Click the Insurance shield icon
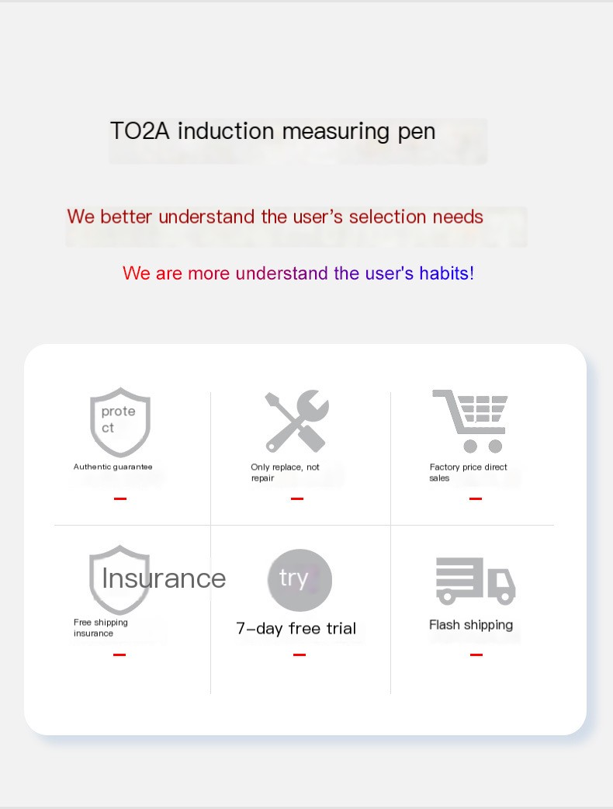This screenshot has height=809, width=613. pos(119,579)
